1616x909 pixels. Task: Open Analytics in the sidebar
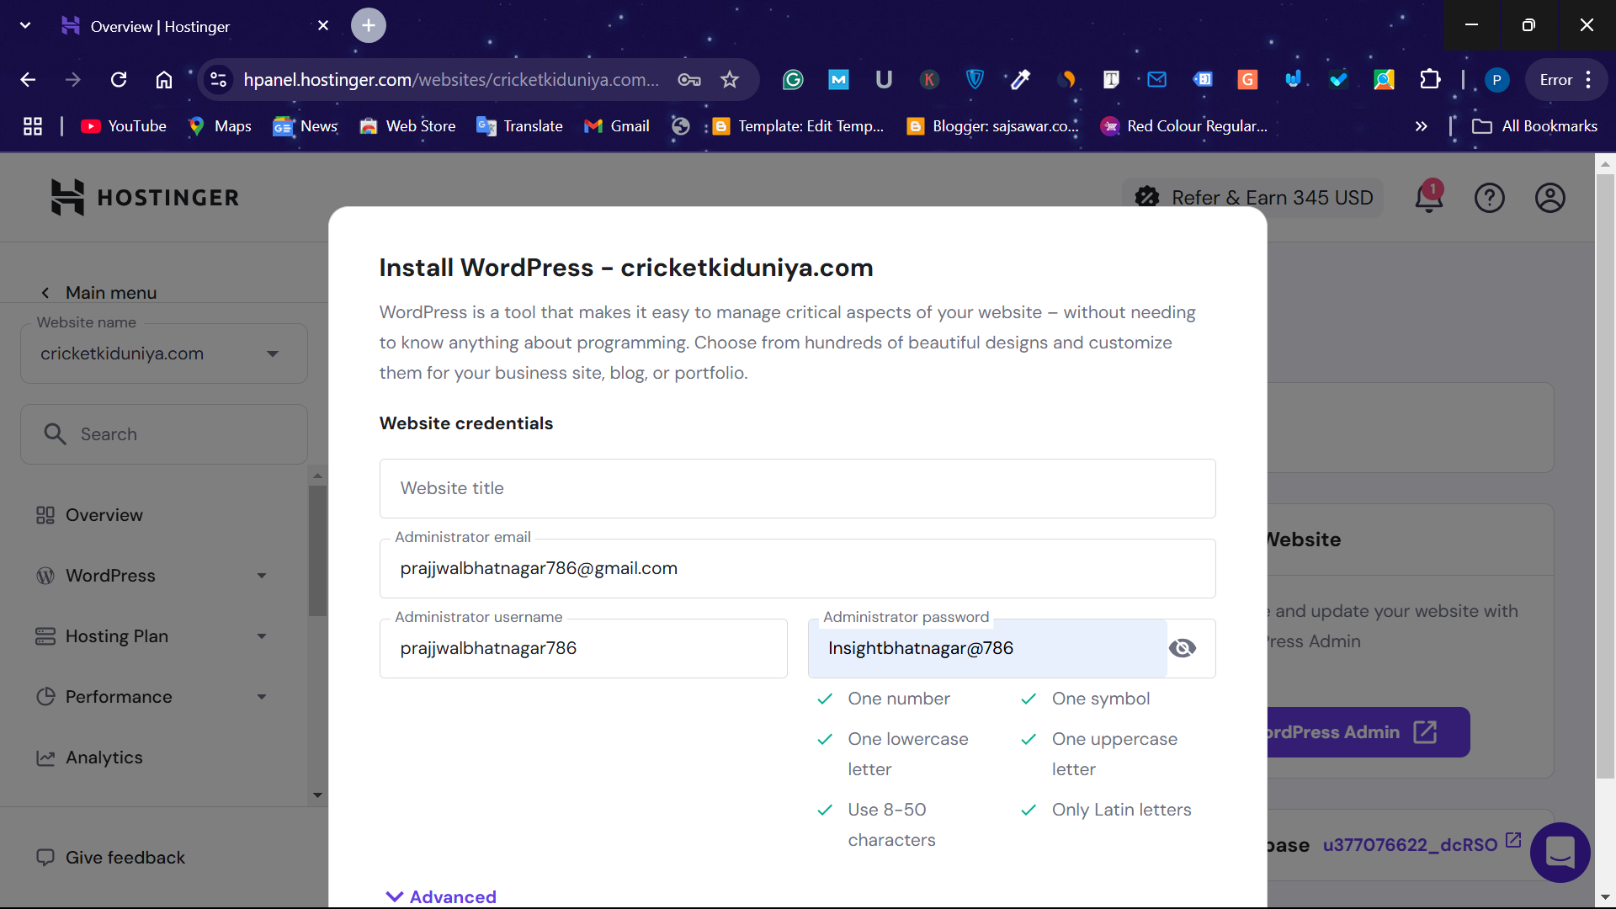tap(104, 757)
